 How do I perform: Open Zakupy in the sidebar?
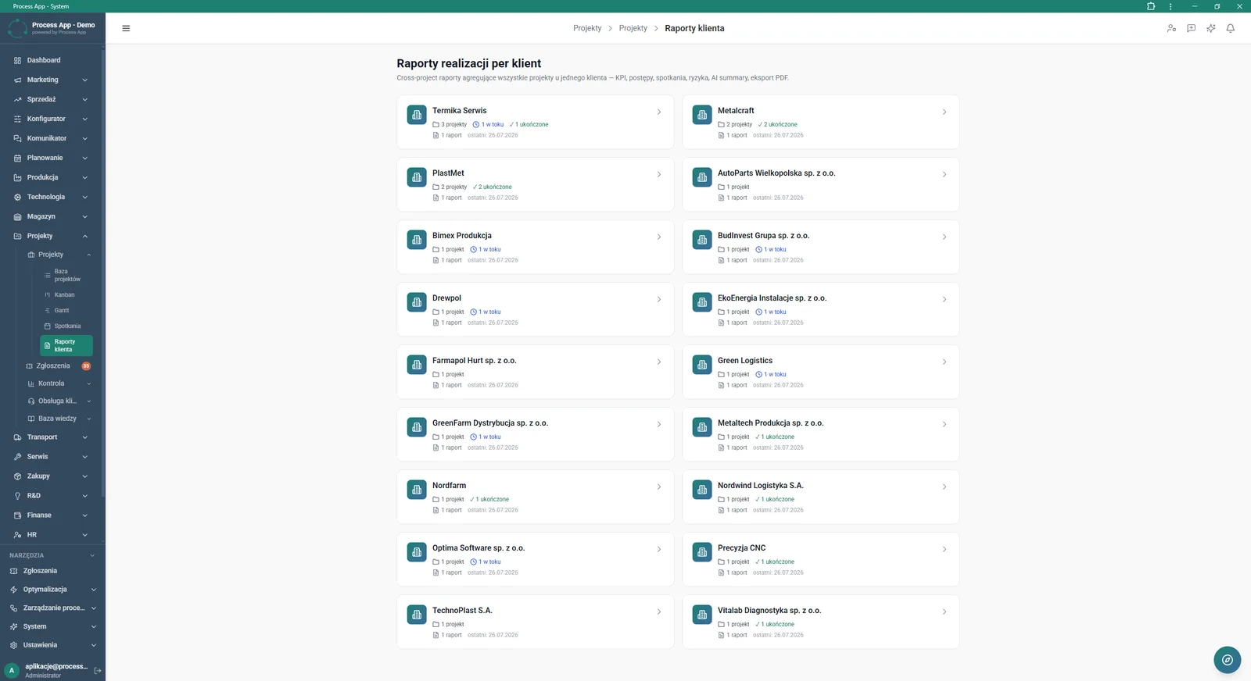click(x=52, y=476)
